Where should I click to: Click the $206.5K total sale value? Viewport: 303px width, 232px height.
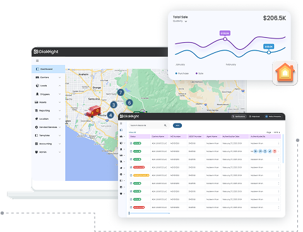tap(275, 18)
